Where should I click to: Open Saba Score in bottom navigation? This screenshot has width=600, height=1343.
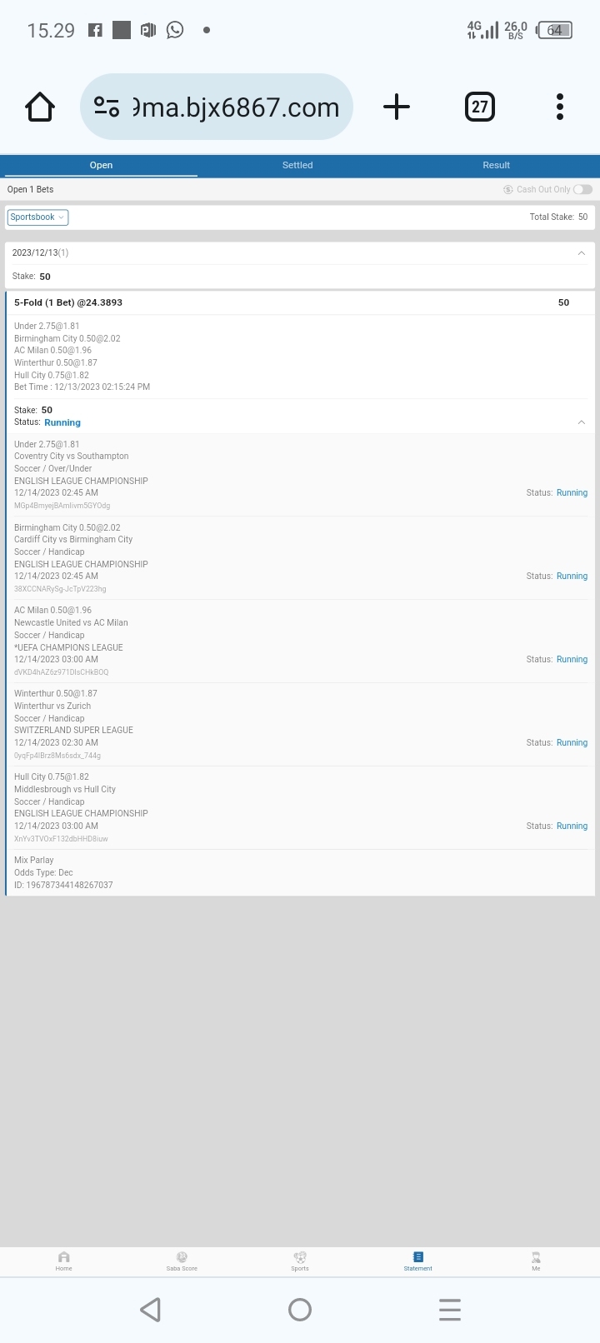(x=182, y=1261)
